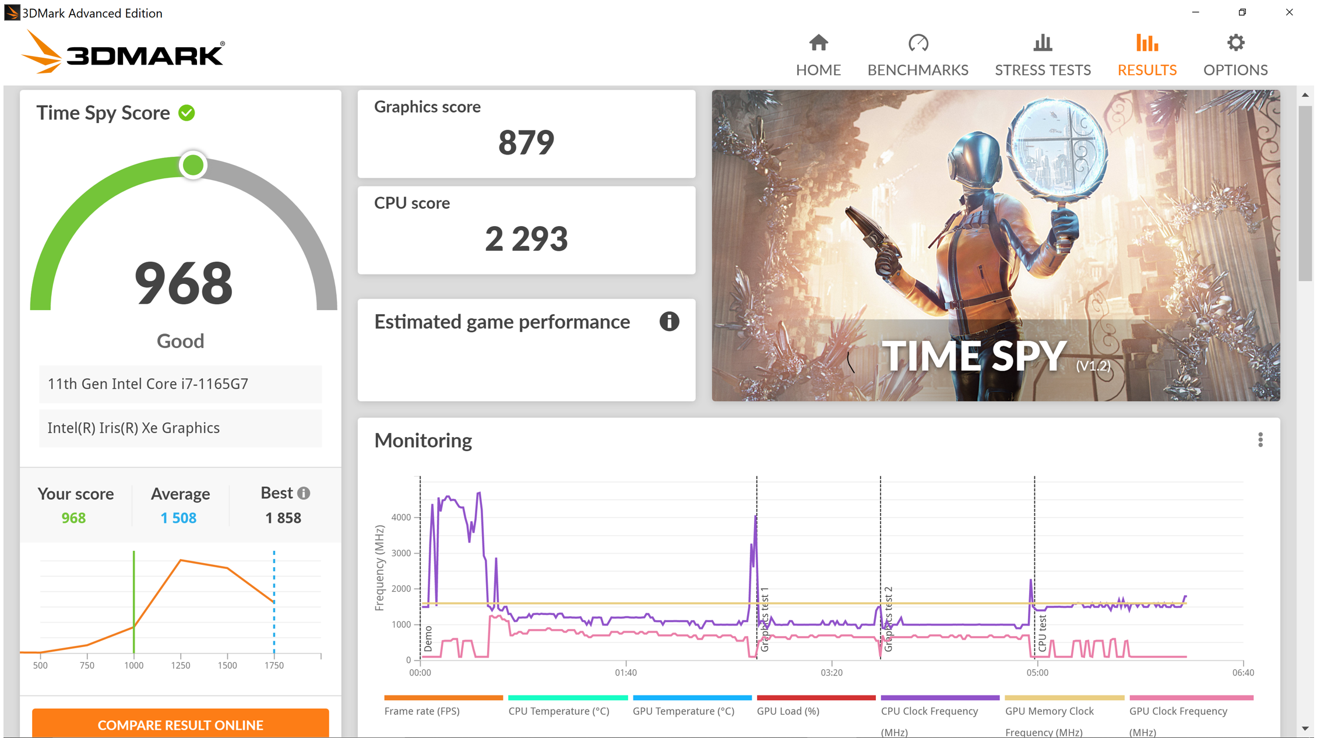Open the Options gear icon
This screenshot has width=1317, height=738.
tap(1235, 43)
